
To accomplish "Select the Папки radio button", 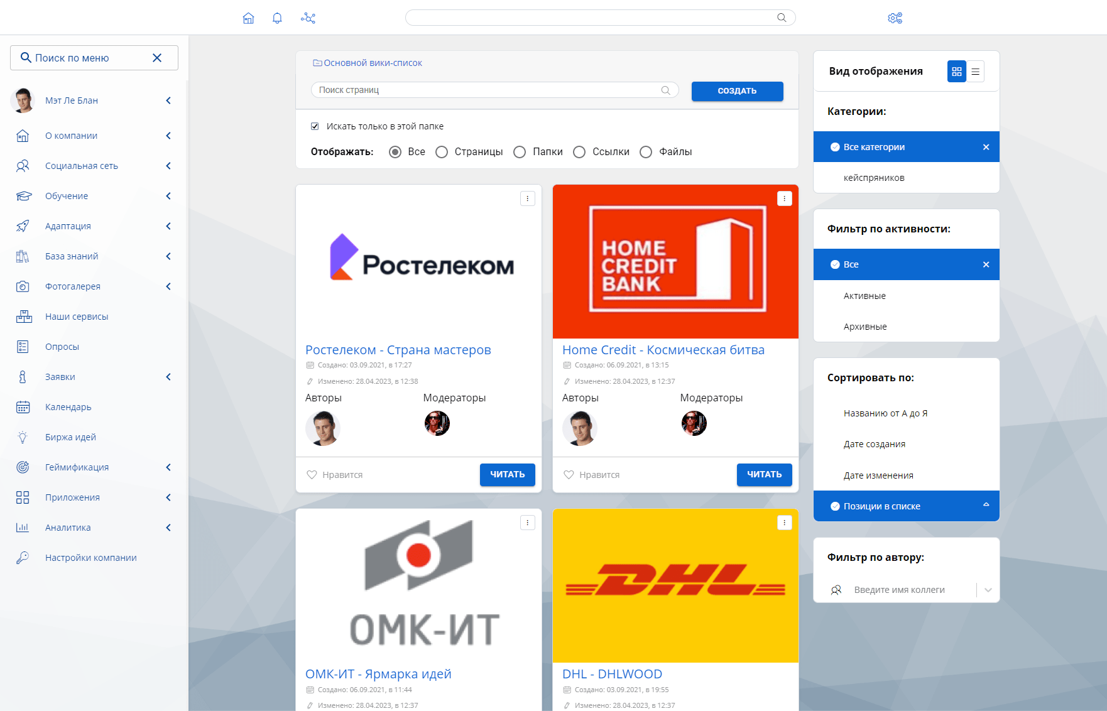I will coord(520,152).
